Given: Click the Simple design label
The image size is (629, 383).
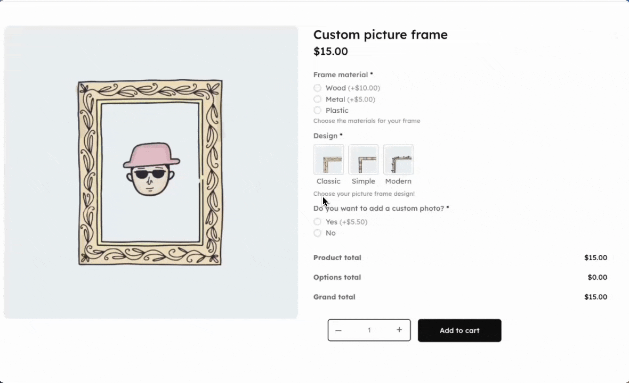Looking at the screenshot, I should pyautogui.click(x=364, y=181).
